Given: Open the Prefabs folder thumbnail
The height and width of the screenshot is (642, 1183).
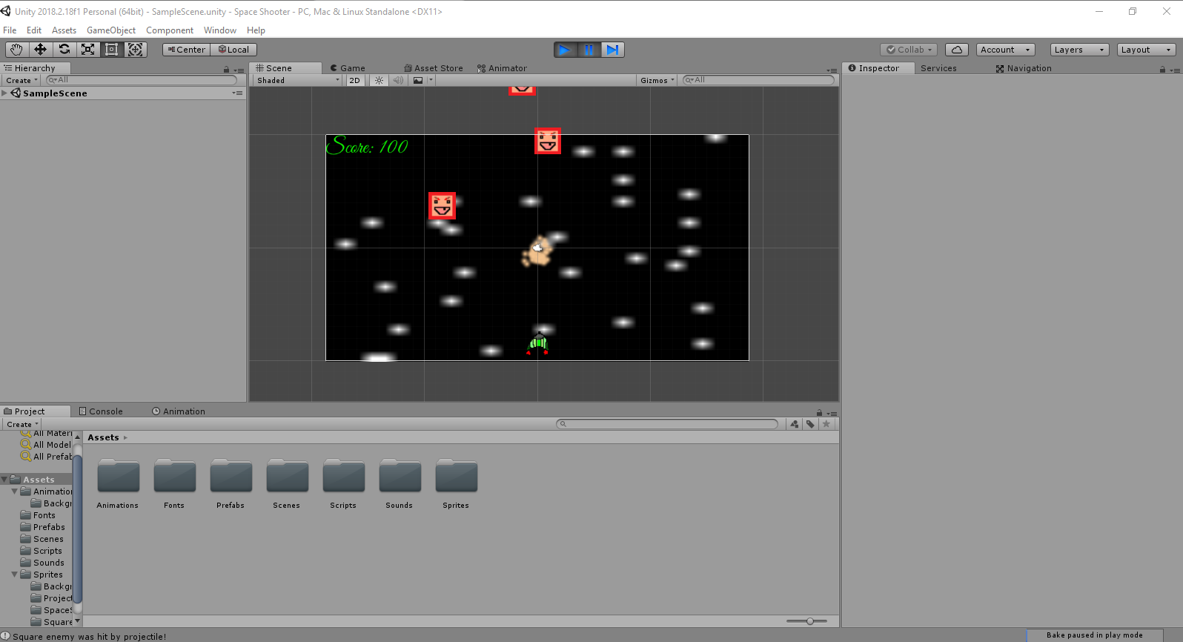Looking at the screenshot, I should point(231,476).
